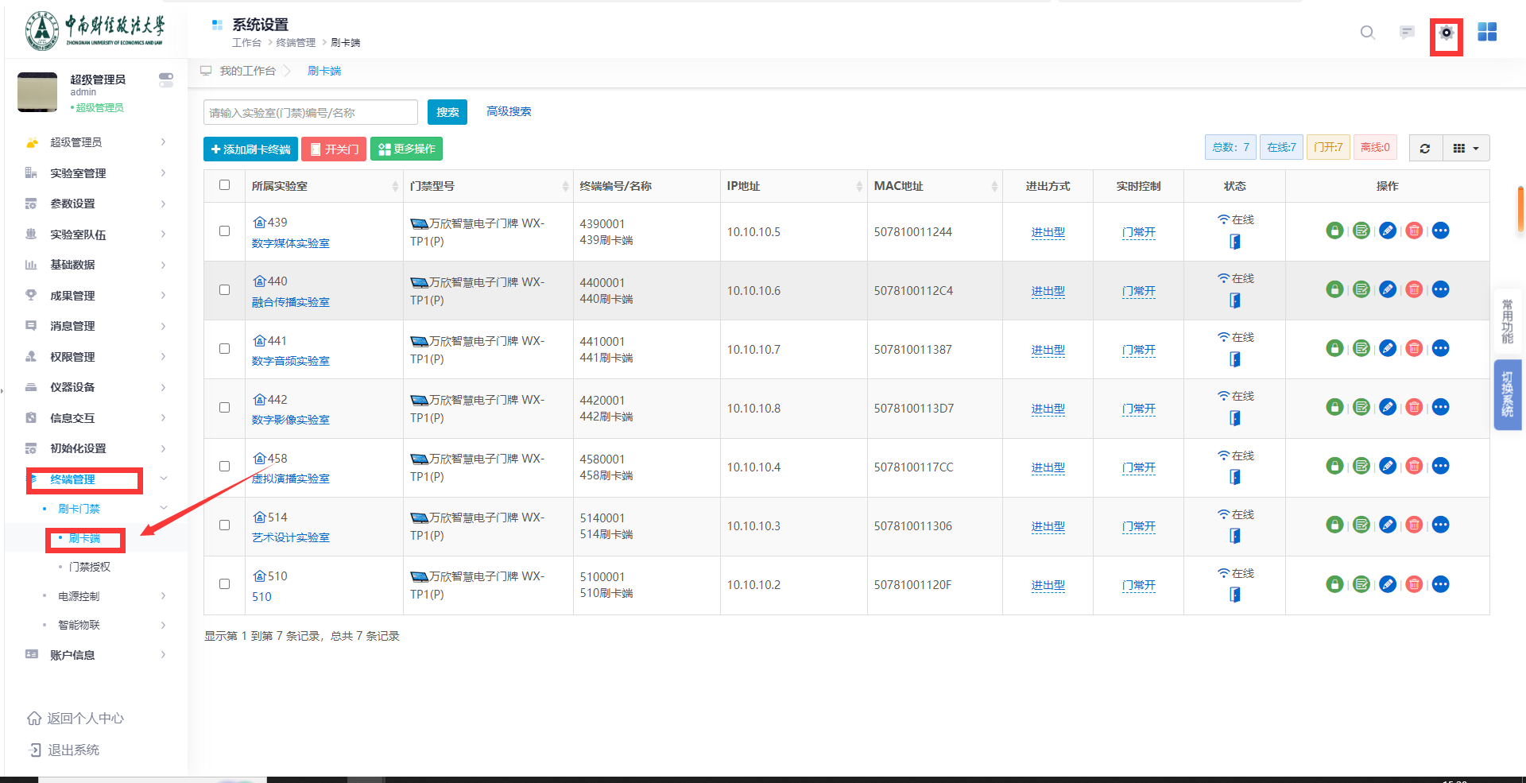The image size is (1526, 783).
Task: Open the messages chat icon in header
Action: click(x=1406, y=33)
